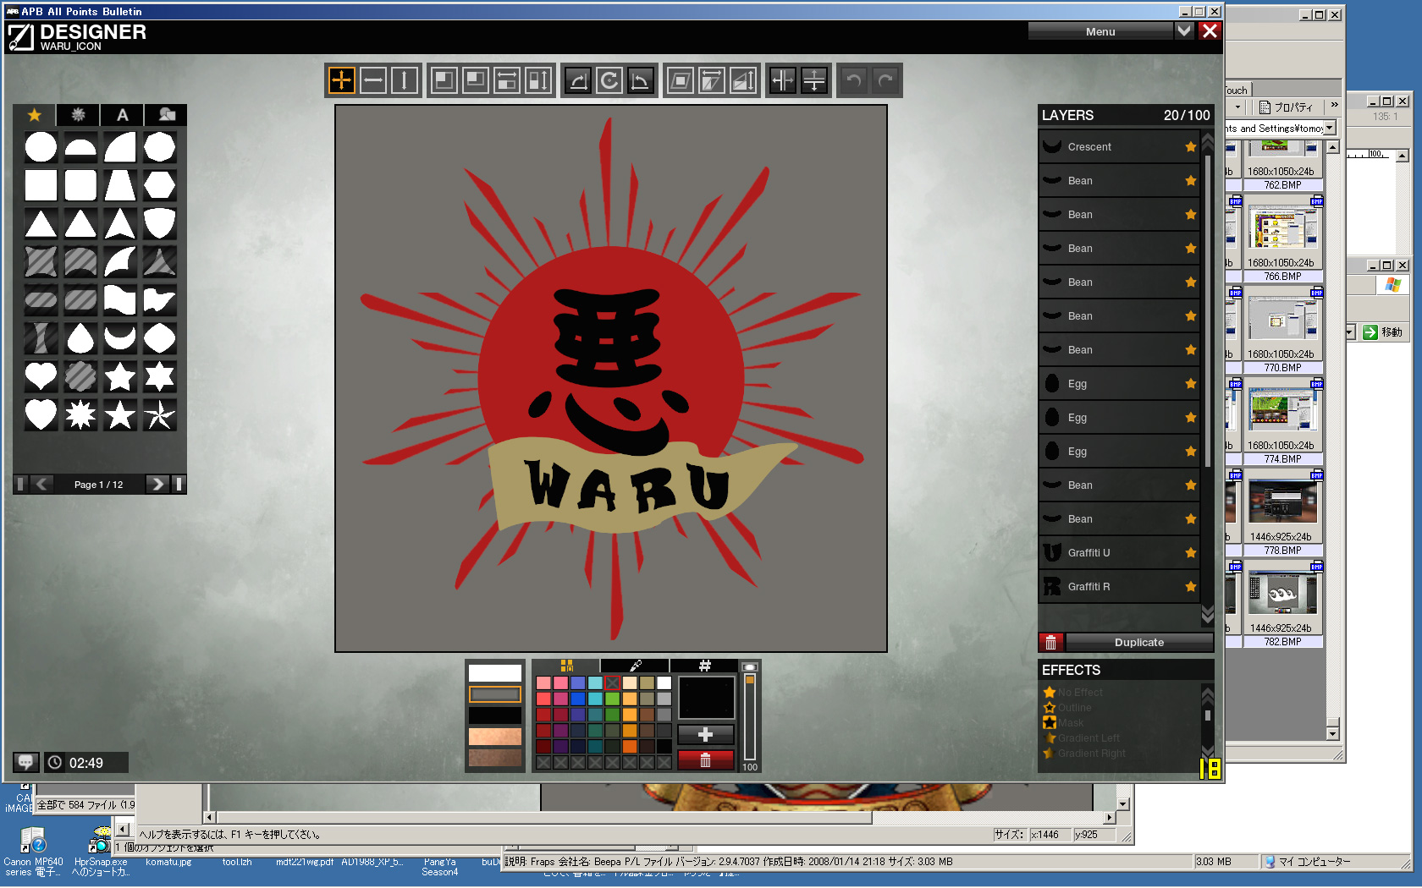Open the color palette grid tab
This screenshot has height=888, width=1422.
pos(566,666)
